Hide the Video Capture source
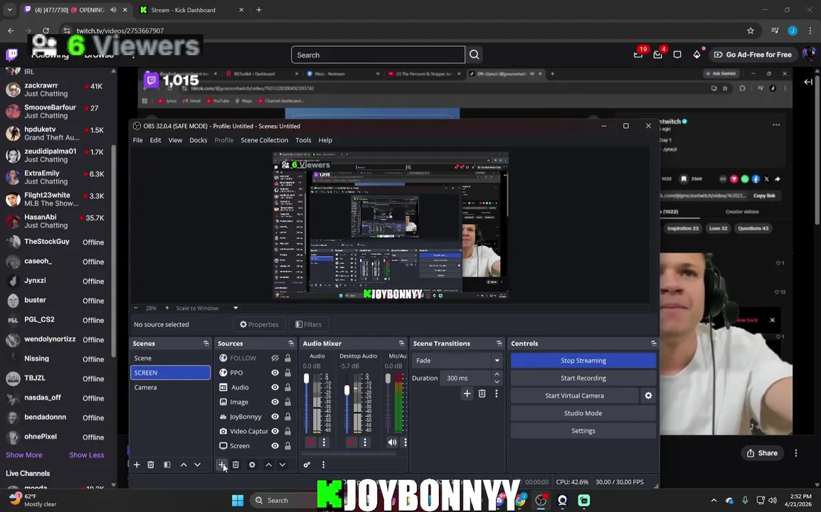The image size is (821, 512). click(275, 432)
